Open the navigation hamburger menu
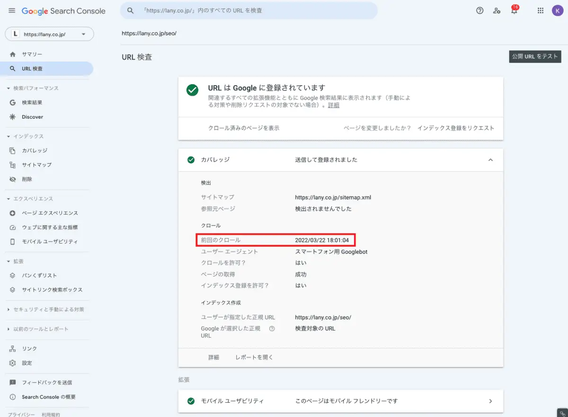The width and height of the screenshot is (568, 417). click(12, 10)
